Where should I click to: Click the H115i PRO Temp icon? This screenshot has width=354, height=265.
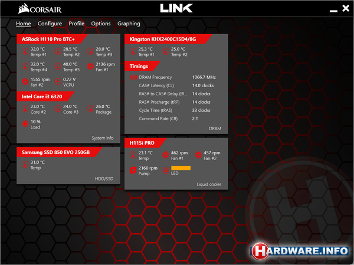tap(133, 155)
